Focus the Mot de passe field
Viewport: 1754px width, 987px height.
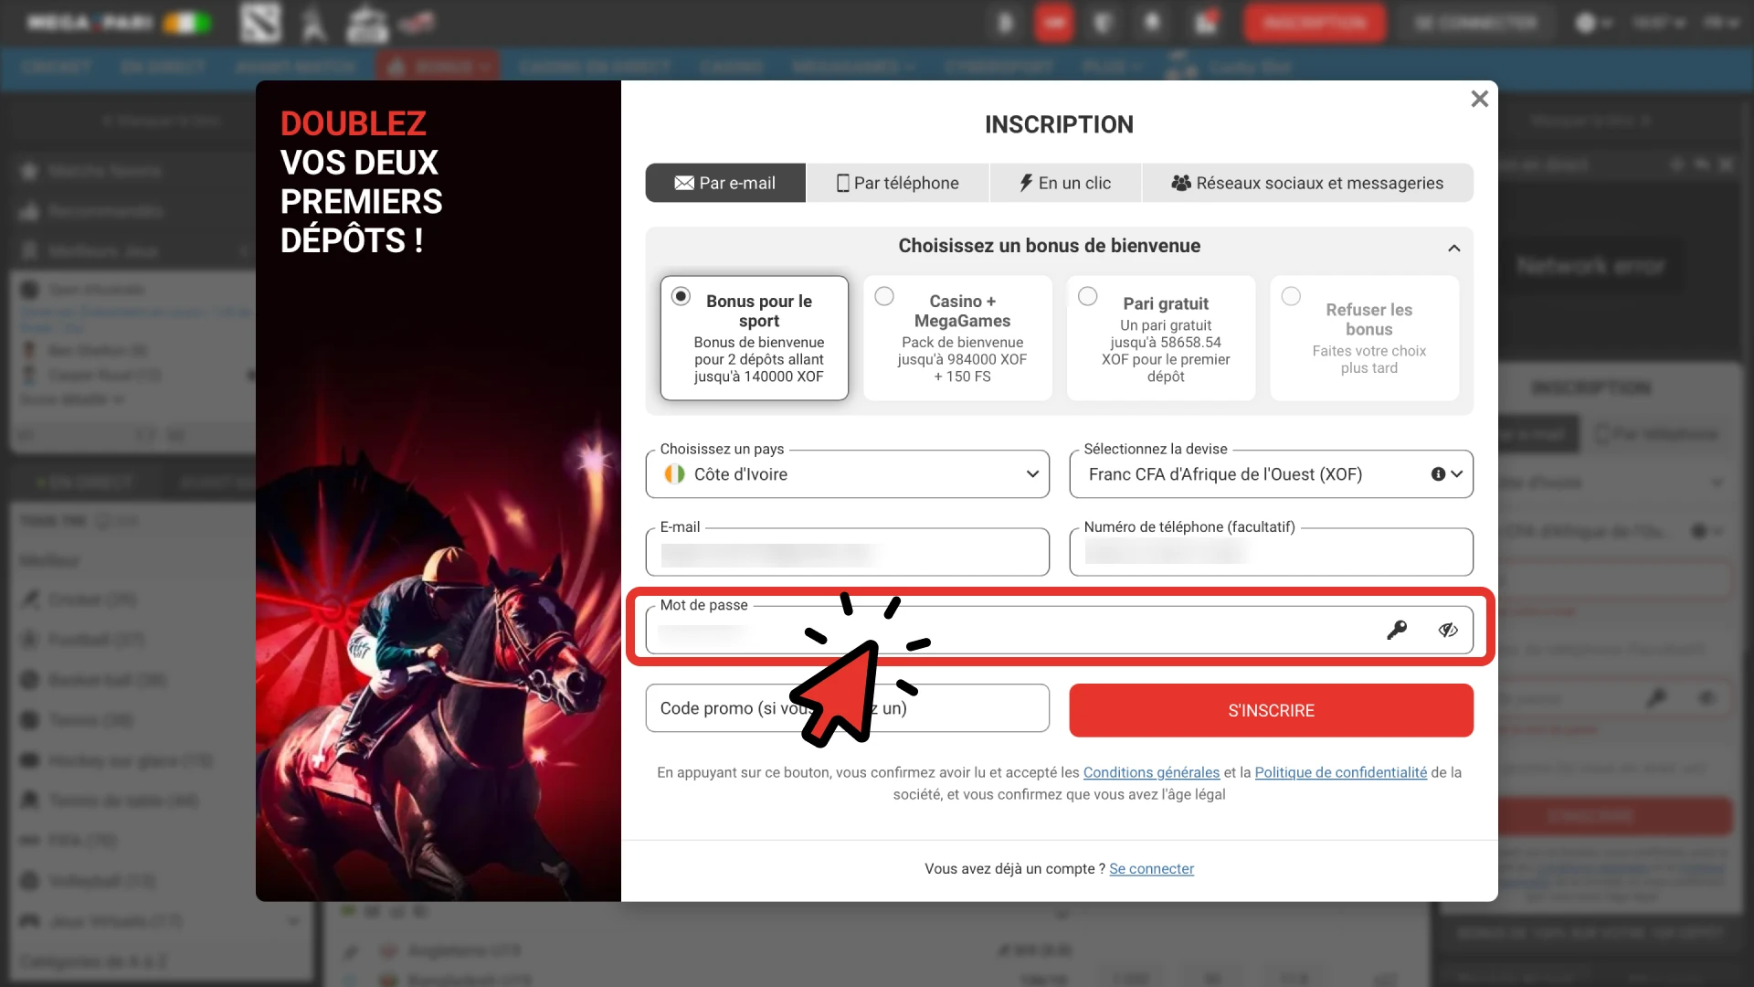click(x=1060, y=630)
